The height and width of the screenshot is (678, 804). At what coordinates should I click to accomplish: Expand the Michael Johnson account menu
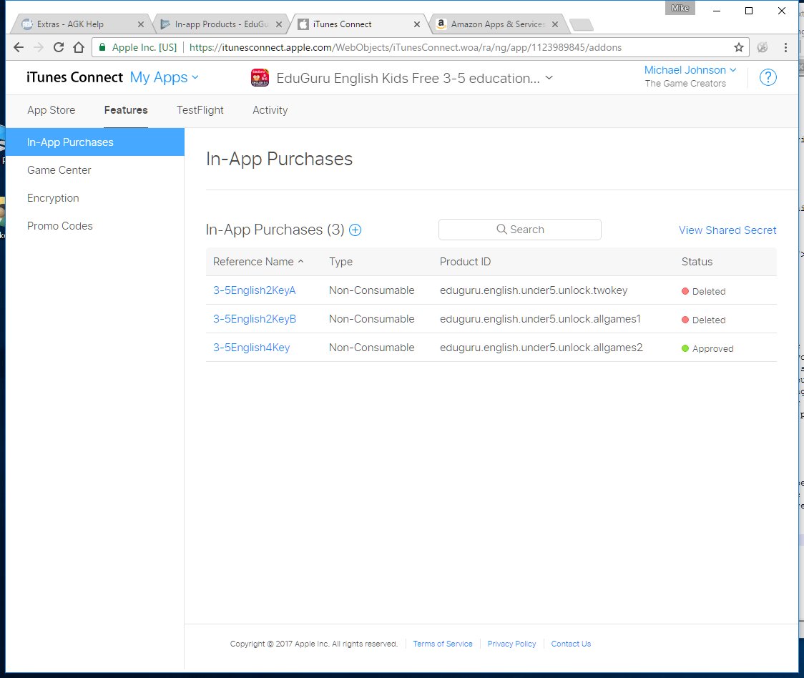(690, 70)
